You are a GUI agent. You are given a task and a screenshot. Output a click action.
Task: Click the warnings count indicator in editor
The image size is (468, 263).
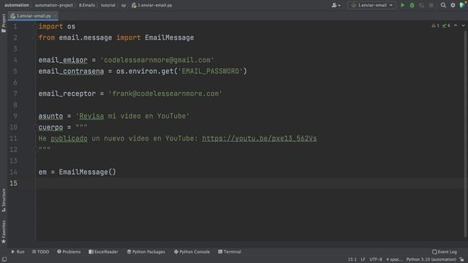tap(435, 26)
